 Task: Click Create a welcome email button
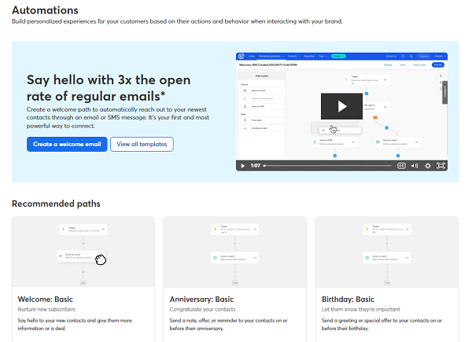tap(67, 145)
